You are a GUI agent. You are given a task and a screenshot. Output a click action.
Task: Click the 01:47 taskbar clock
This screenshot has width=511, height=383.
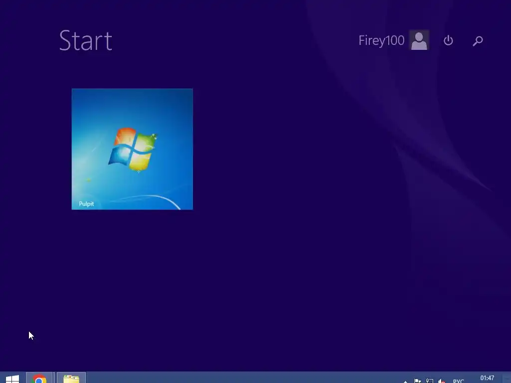coord(487,378)
